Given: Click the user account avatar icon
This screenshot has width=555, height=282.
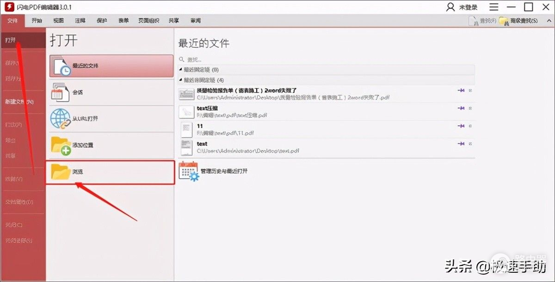Looking at the screenshot, I should pos(450,7).
